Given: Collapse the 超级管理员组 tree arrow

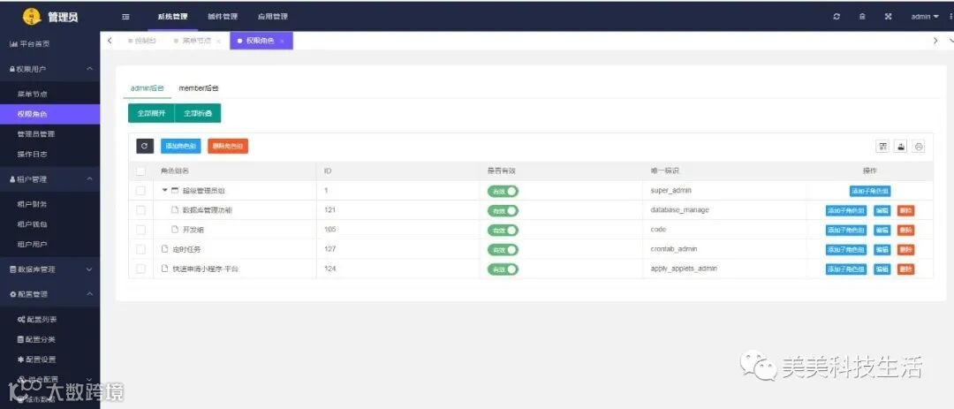Looking at the screenshot, I should click(x=164, y=191).
